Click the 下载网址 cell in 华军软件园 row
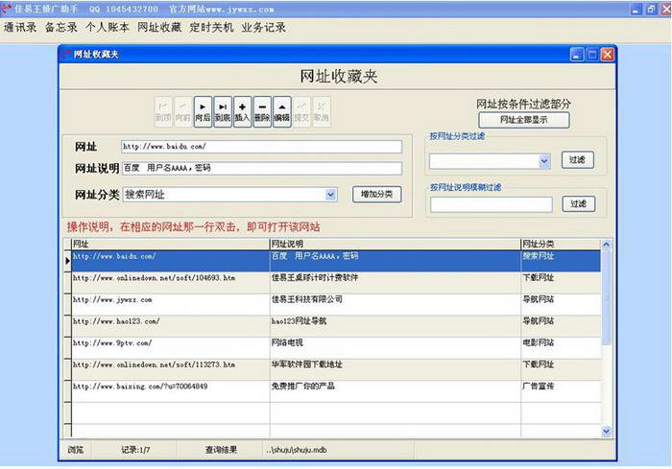Screen dimensions: 672x469 561,369
